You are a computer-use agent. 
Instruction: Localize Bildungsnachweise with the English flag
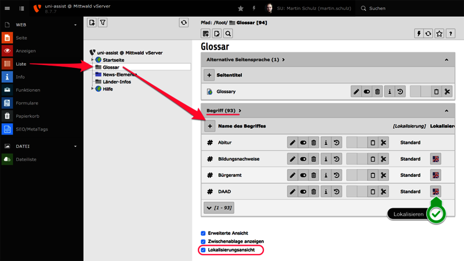click(x=436, y=159)
